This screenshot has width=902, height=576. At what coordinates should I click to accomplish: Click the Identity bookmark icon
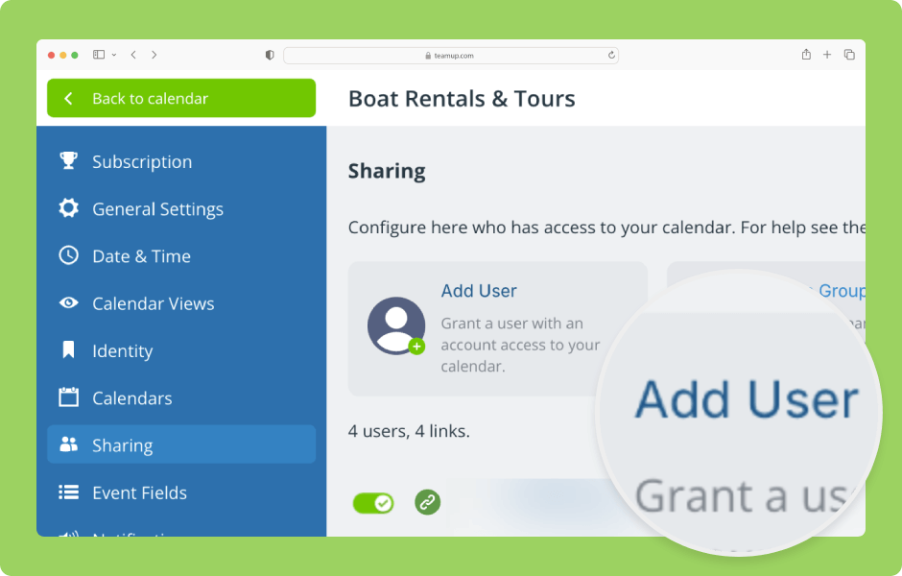68,350
